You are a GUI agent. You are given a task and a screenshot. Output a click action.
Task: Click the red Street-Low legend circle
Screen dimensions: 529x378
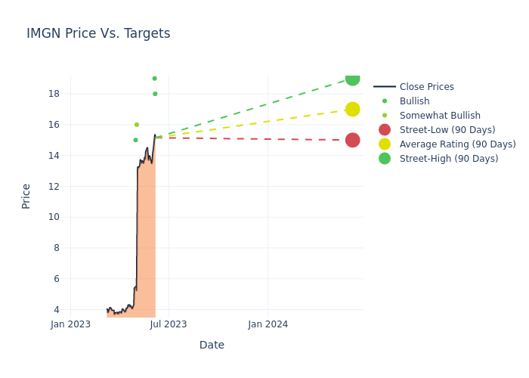pos(385,130)
